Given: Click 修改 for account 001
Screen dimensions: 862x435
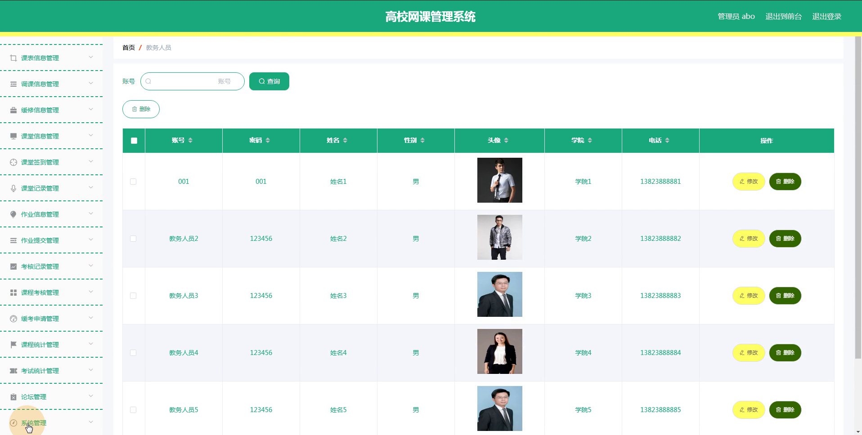Looking at the screenshot, I should [x=749, y=182].
